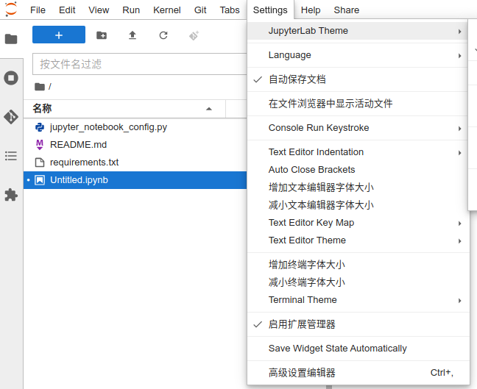Screen dimensions: 477x389
Task: Select README.md file name
Action: tap(79, 145)
